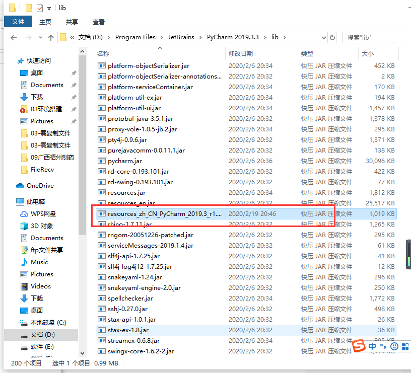This screenshot has width=411, height=373.
Task: Select spellchecker.jar file
Action: click(130, 299)
